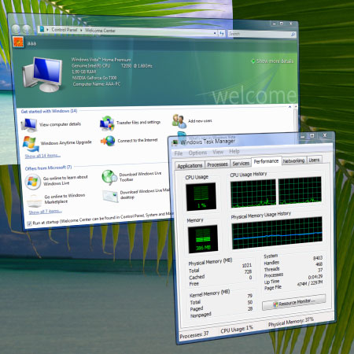The height and width of the screenshot is (354, 354).
Task: Switch to the Processes tab
Action: click(x=217, y=164)
